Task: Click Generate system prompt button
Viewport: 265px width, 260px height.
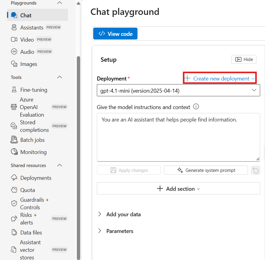Action: pyautogui.click(x=206, y=170)
